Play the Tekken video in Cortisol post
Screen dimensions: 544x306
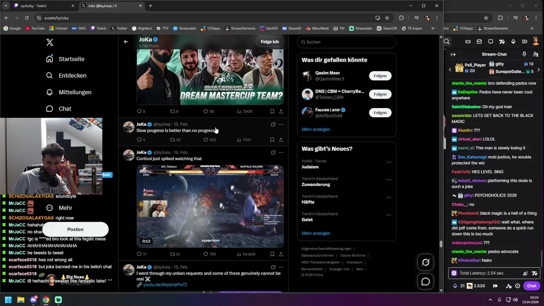coord(210,206)
